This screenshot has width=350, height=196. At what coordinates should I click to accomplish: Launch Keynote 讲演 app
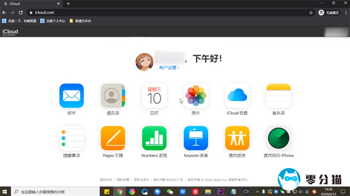[196, 138]
